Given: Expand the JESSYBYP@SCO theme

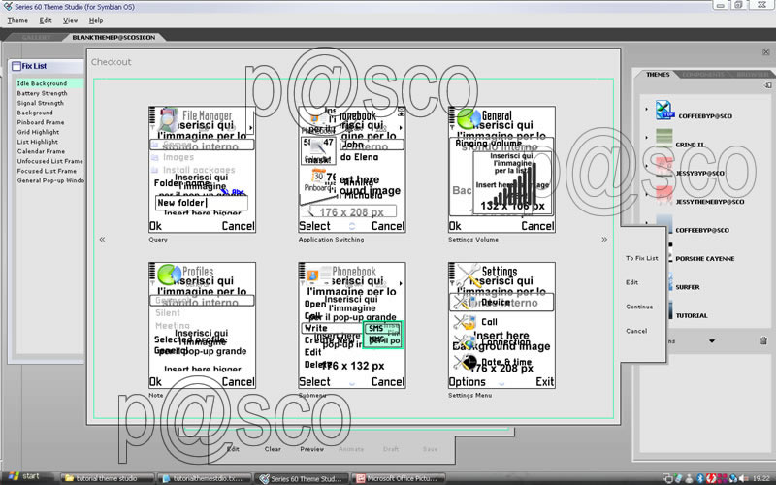Looking at the screenshot, I should (646, 166).
